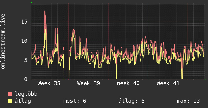The height and width of the screenshot is (108, 208).
Task: Click the yellow legend's 'átlag' label
Action: pos(23,101)
